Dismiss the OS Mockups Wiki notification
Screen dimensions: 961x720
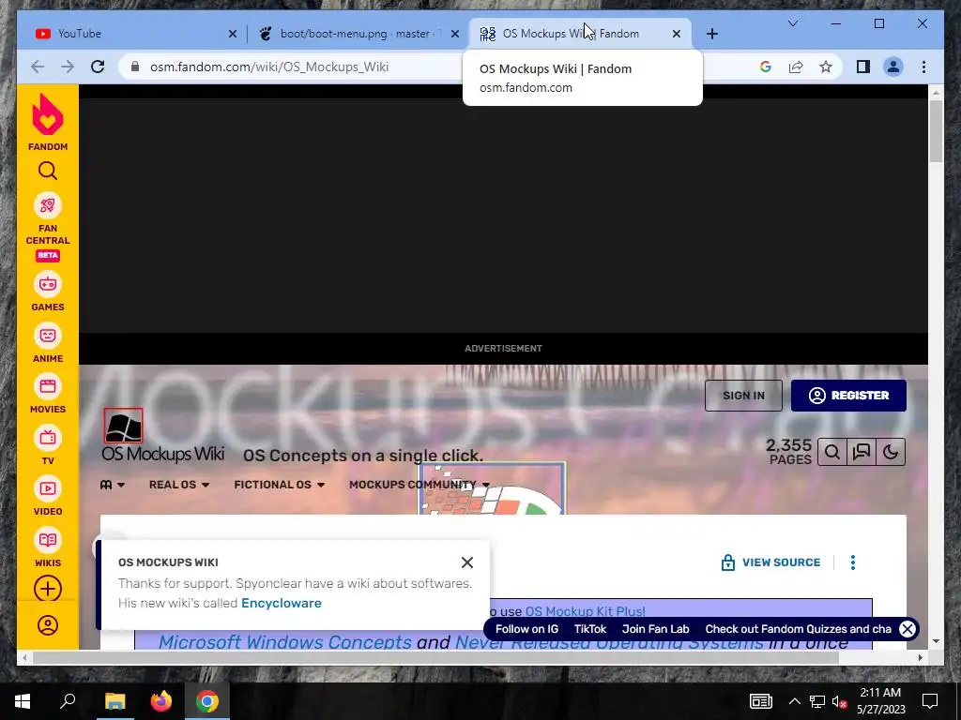[467, 562]
